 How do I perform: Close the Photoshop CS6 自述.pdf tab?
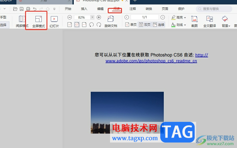[x=127, y=1]
